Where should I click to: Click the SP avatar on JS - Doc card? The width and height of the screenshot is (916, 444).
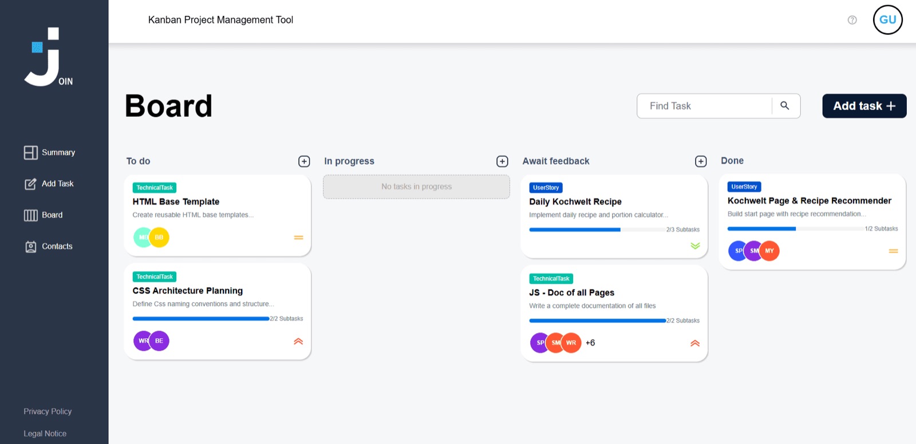click(539, 343)
